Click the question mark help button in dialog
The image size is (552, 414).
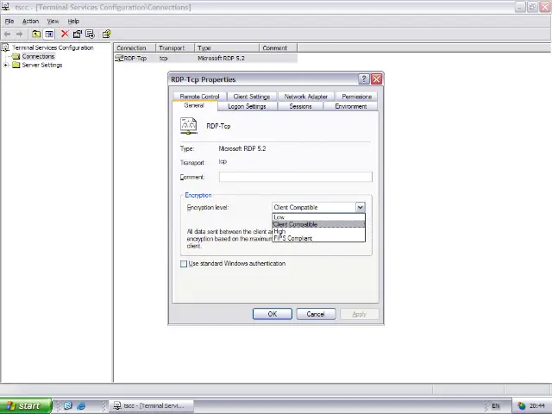(x=363, y=79)
